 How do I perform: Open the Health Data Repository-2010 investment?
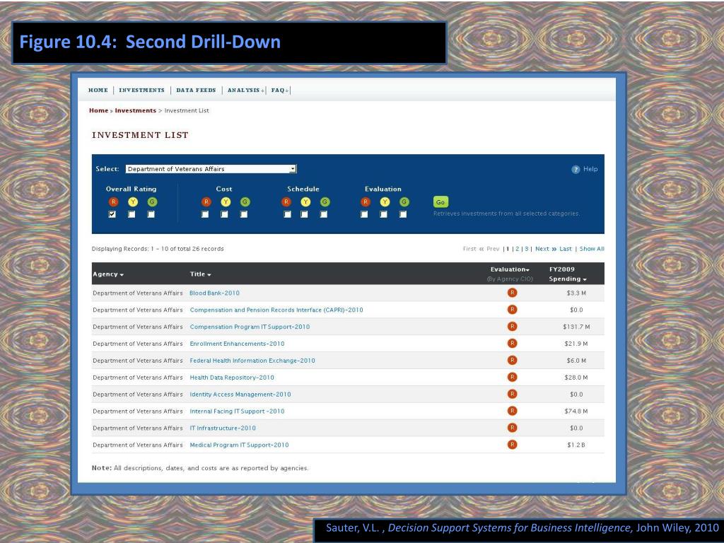232,378
